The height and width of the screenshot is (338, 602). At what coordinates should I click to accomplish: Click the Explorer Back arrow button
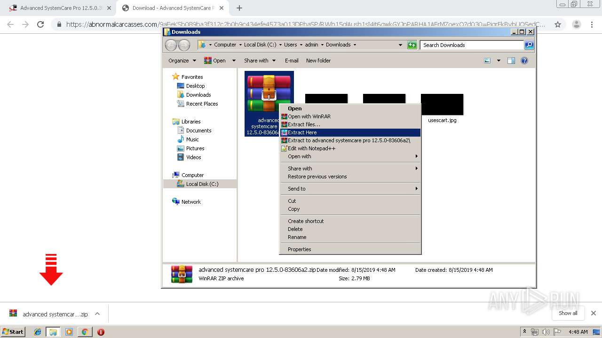pos(171,45)
